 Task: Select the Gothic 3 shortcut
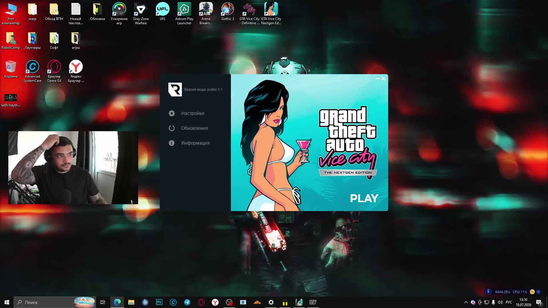tap(227, 12)
